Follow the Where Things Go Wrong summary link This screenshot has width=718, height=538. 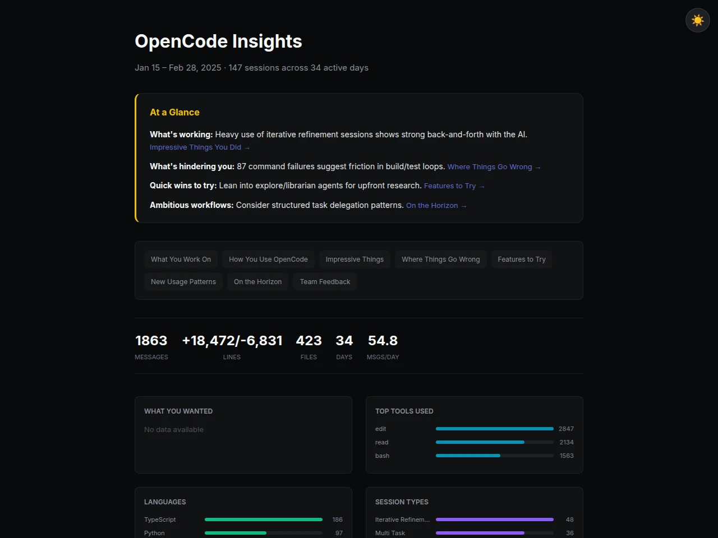pyautogui.click(x=494, y=167)
